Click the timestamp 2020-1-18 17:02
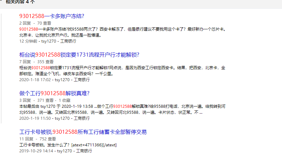Screen dimensions: 282x165 click(35, 80)
